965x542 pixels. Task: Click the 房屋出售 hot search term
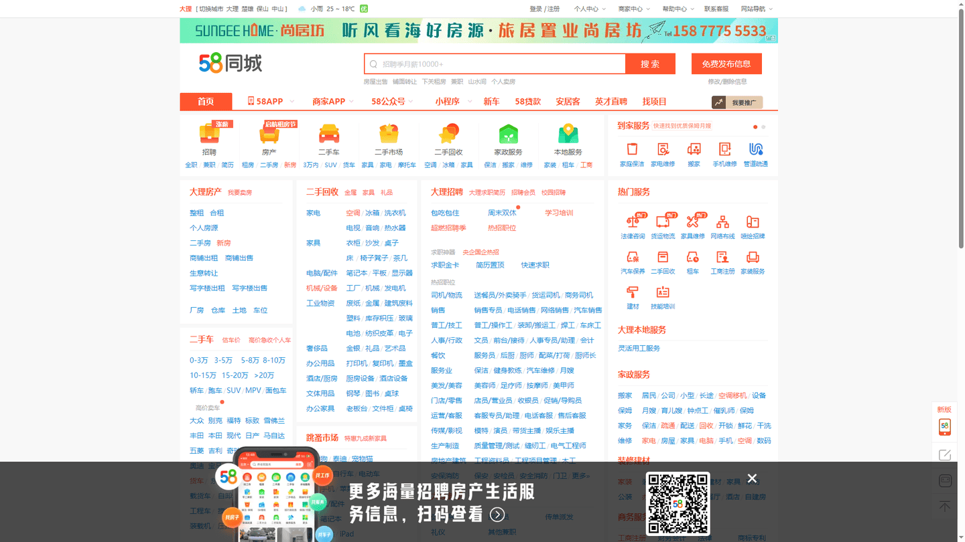click(x=375, y=82)
